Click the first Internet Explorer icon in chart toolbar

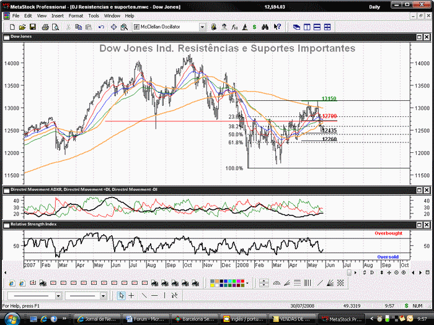(x=12, y=284)
